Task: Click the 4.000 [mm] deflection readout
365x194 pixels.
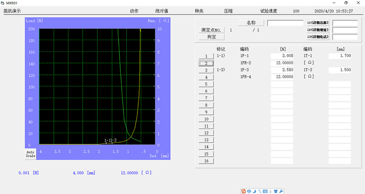Action: tap(84, 173)
